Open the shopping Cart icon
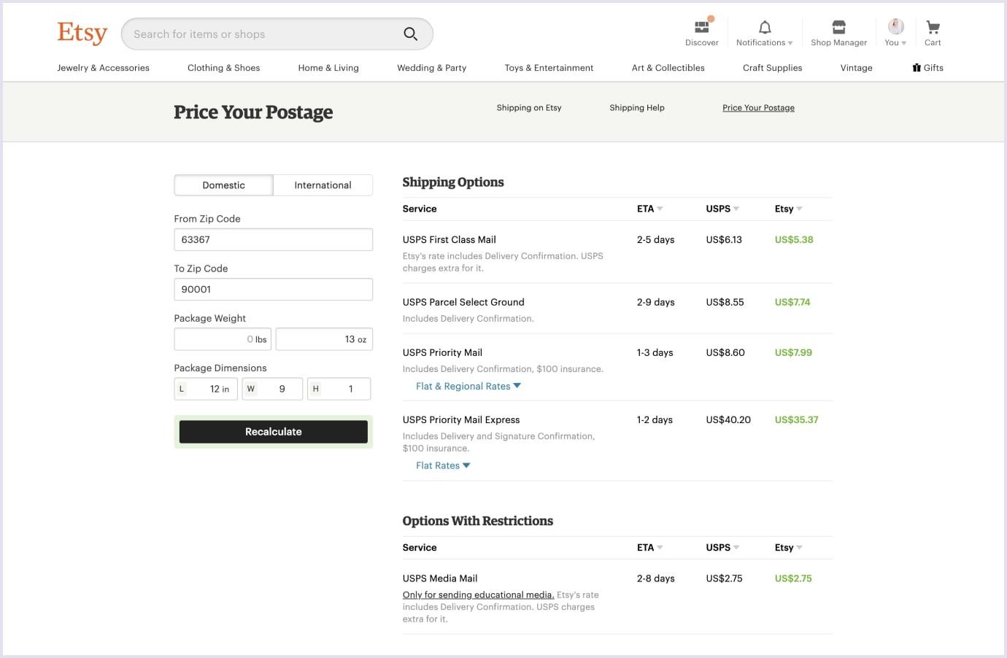 pyautogui.click(x=933, y=27)
